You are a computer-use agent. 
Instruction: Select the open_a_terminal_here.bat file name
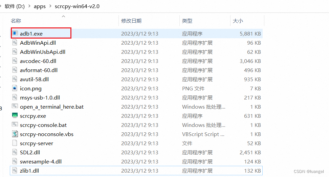click(x=52, y=107)
